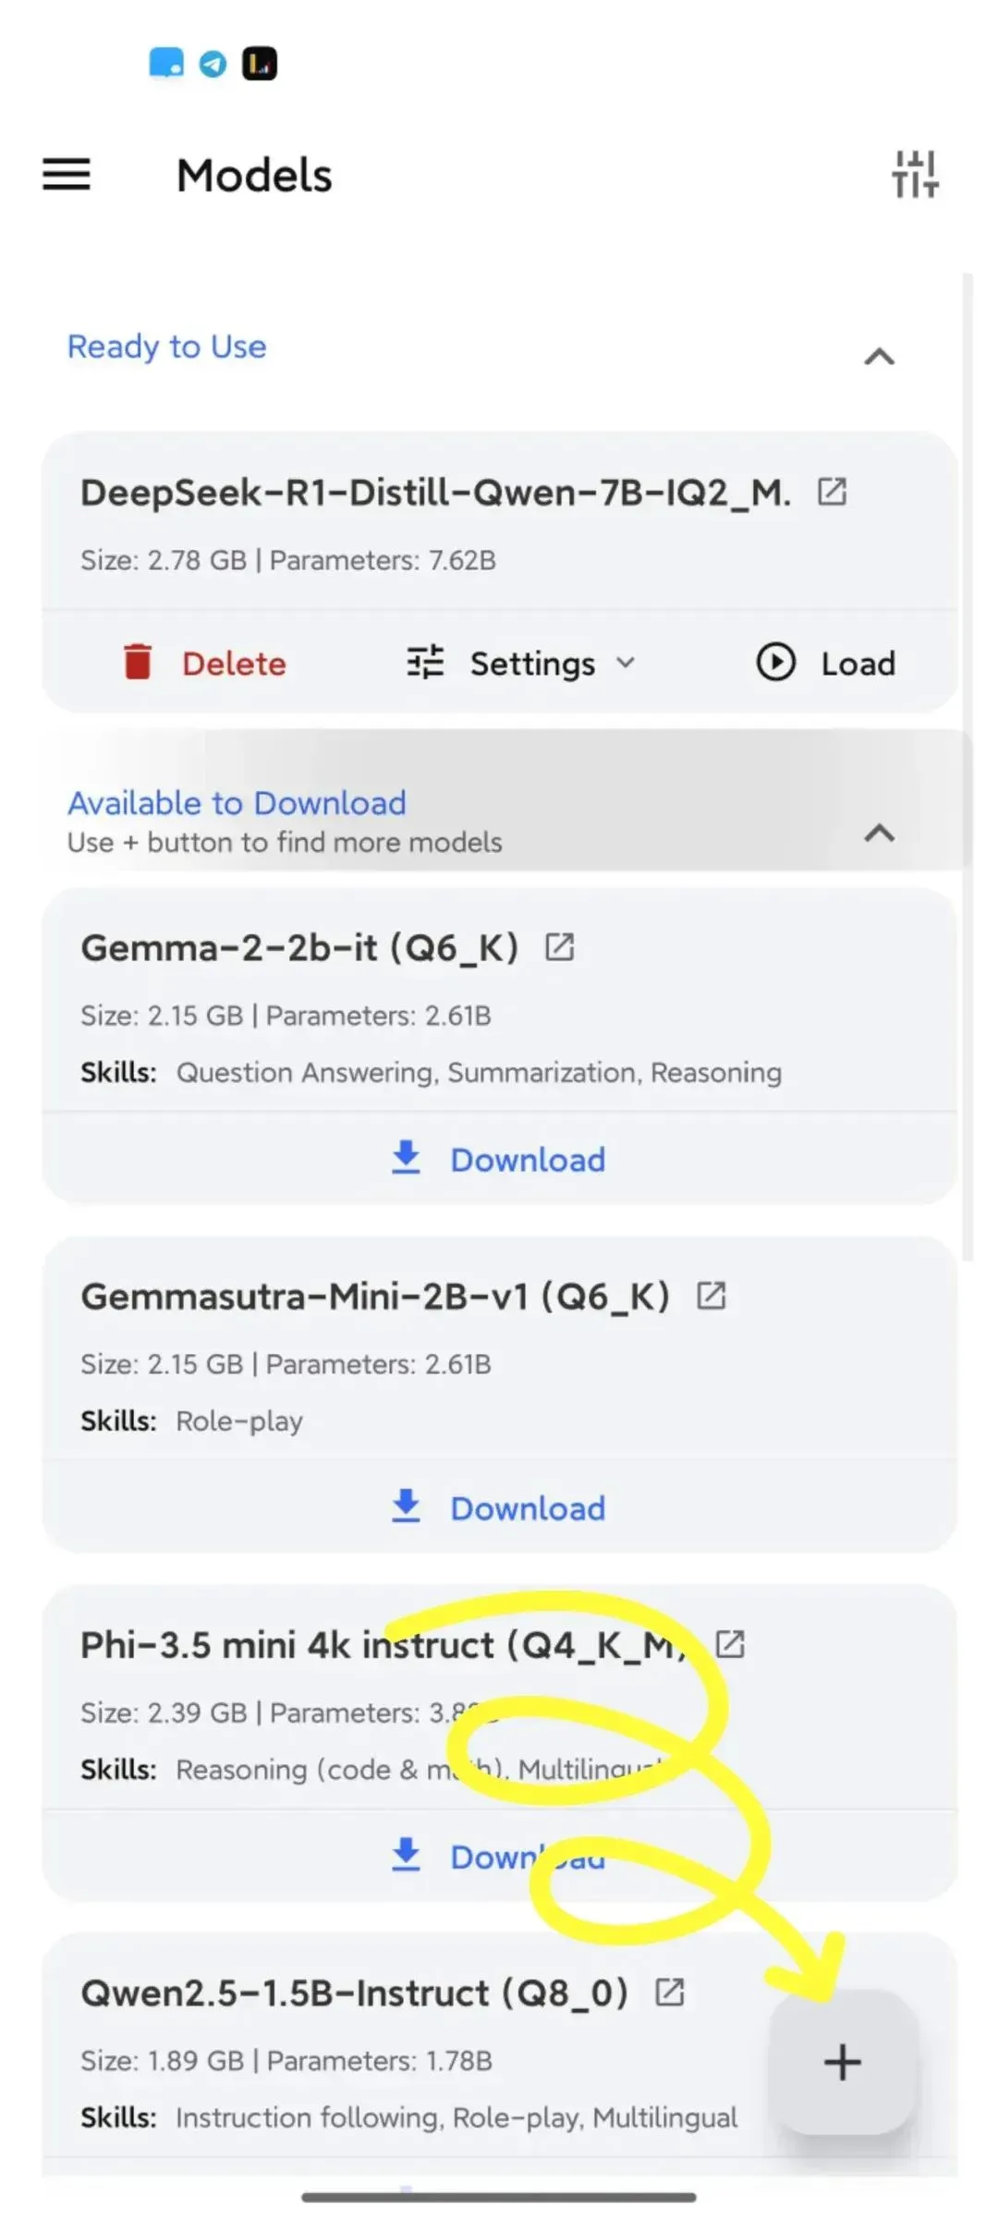Load the DeepSeek-R1-Distill model
Image resolution: width=998 pixels, height=2218 pixels.
[x=826, y=663]
